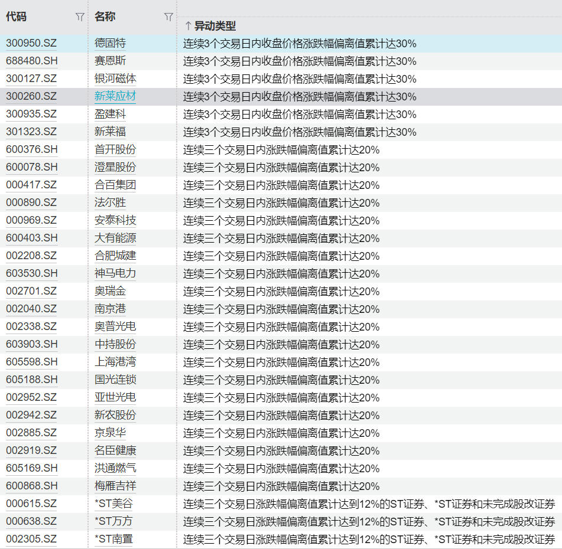Image resolution: width=562 pixels, height=549 pixels.
Task: Open stock code 002305.SZ
Action: [31, 539]
